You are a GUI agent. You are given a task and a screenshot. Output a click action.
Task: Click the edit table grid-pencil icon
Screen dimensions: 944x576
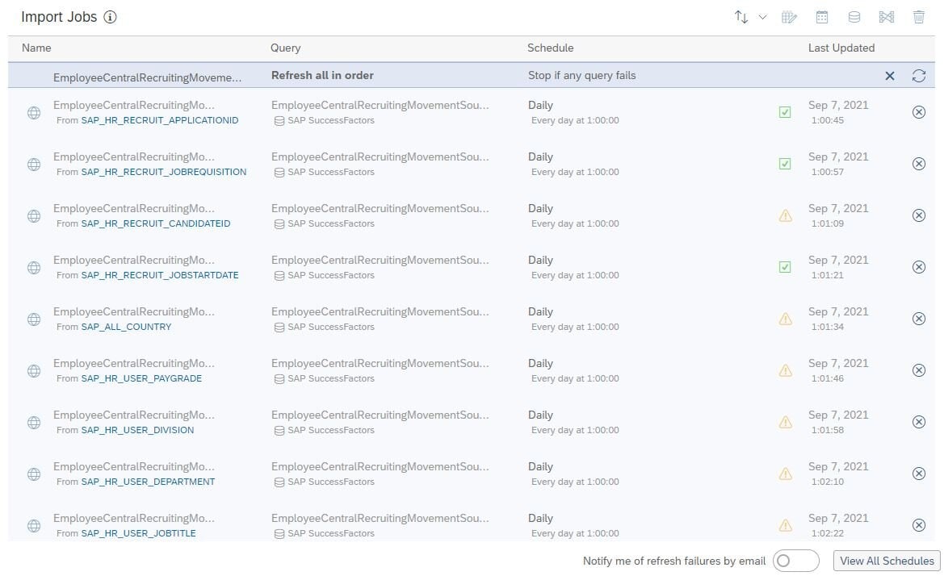(x=790, y=17)
